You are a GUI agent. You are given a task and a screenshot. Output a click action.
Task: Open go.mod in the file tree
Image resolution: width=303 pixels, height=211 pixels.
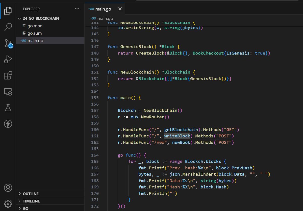click(x=50, y=26)
